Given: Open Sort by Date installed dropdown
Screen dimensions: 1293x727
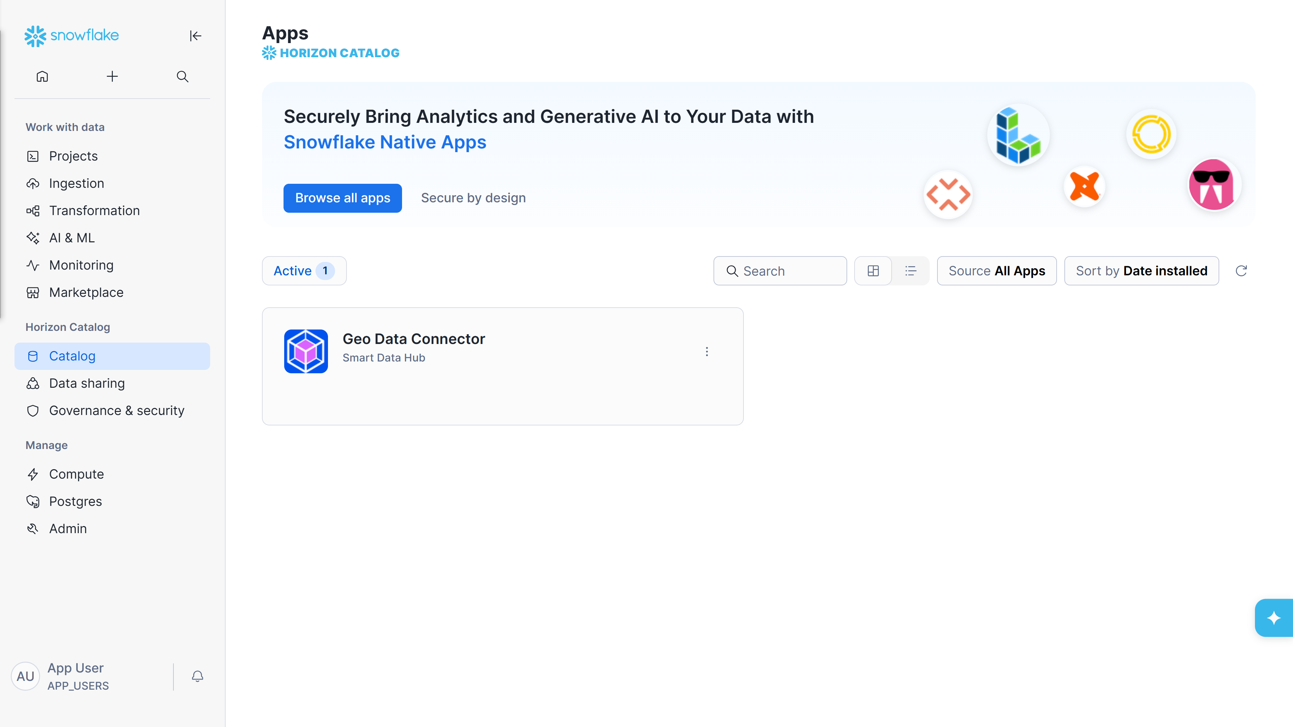Looking at the screenshot, I should tap(1141, 271).
